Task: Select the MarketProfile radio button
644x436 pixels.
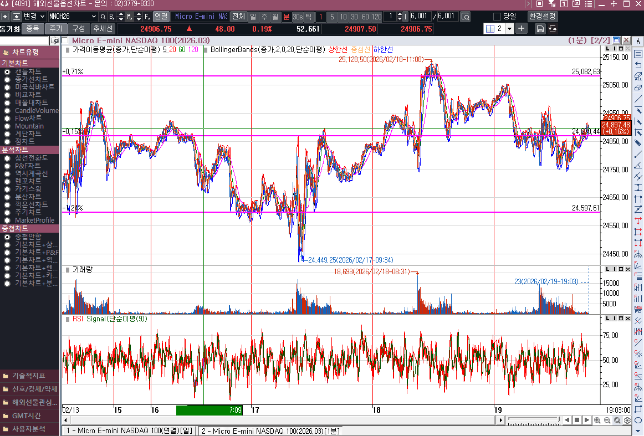Action: click(x=7, y=220)
